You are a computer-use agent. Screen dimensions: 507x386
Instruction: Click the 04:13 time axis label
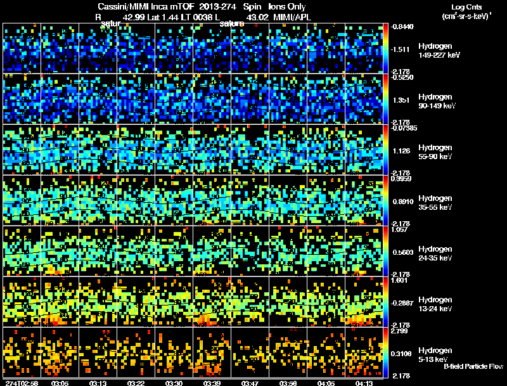(x=364, y=383)
